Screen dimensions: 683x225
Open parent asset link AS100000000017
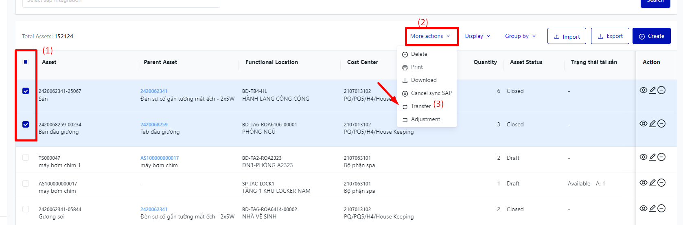(x=159, y=158)
